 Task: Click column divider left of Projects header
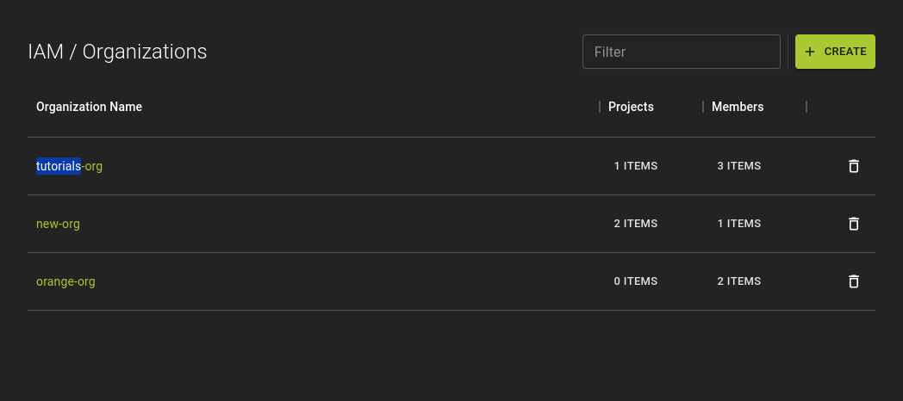600,107
